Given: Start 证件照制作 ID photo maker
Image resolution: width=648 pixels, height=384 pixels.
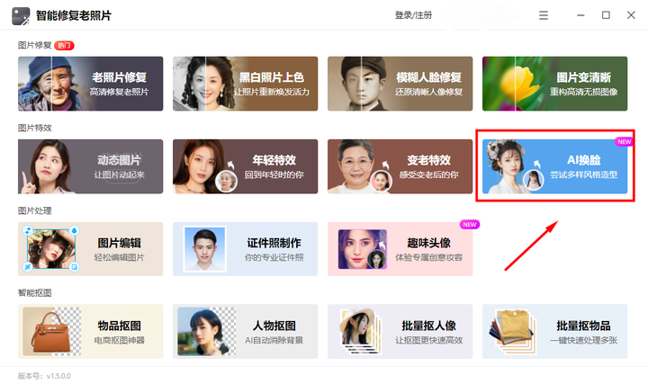Looking at the screenshot, I should pos(245,249).
